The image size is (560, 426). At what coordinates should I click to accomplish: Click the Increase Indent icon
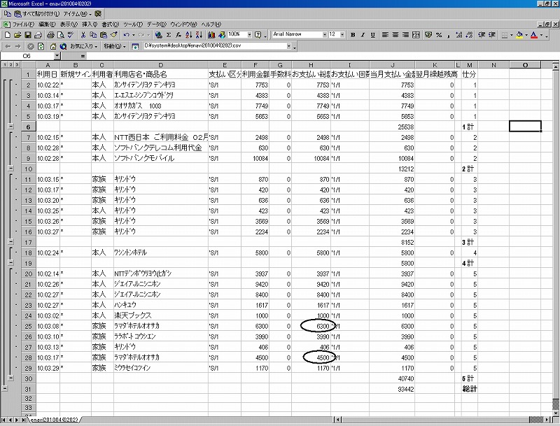492,34
